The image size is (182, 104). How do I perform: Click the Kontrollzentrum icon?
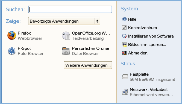tap(124, 28)
